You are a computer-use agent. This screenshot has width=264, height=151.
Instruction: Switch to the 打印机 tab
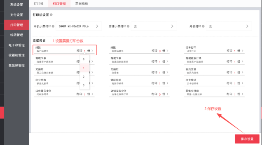[x=39, y=4]
